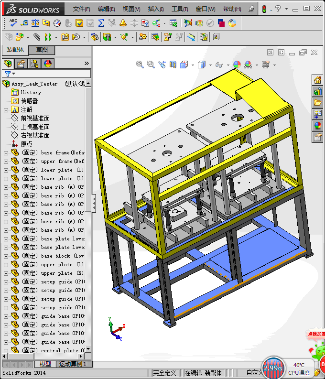Select the Assy_Leak_Tester root assembly
The image size is (325, 379).
pyautogui.click(x=34, y=84)
